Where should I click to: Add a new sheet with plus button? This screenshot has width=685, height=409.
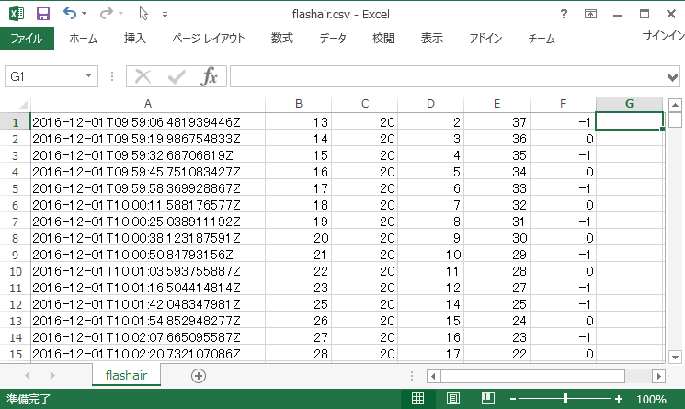pyautogui.click(x=198, y=375)
